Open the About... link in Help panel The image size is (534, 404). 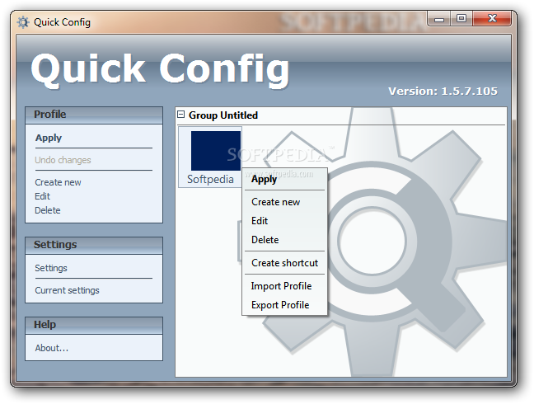tap(51, 348)
